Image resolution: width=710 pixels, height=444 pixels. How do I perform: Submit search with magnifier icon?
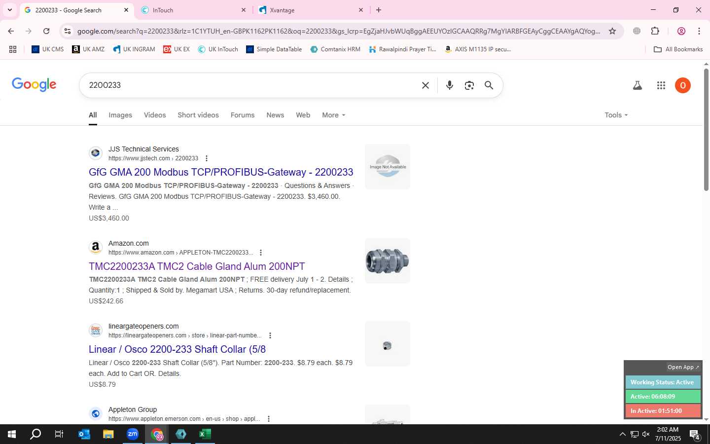[489, 85]
